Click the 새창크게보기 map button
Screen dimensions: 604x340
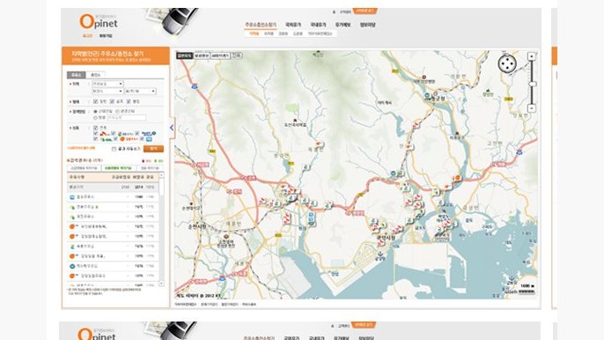pyautogui.click(x=220, y=55)
